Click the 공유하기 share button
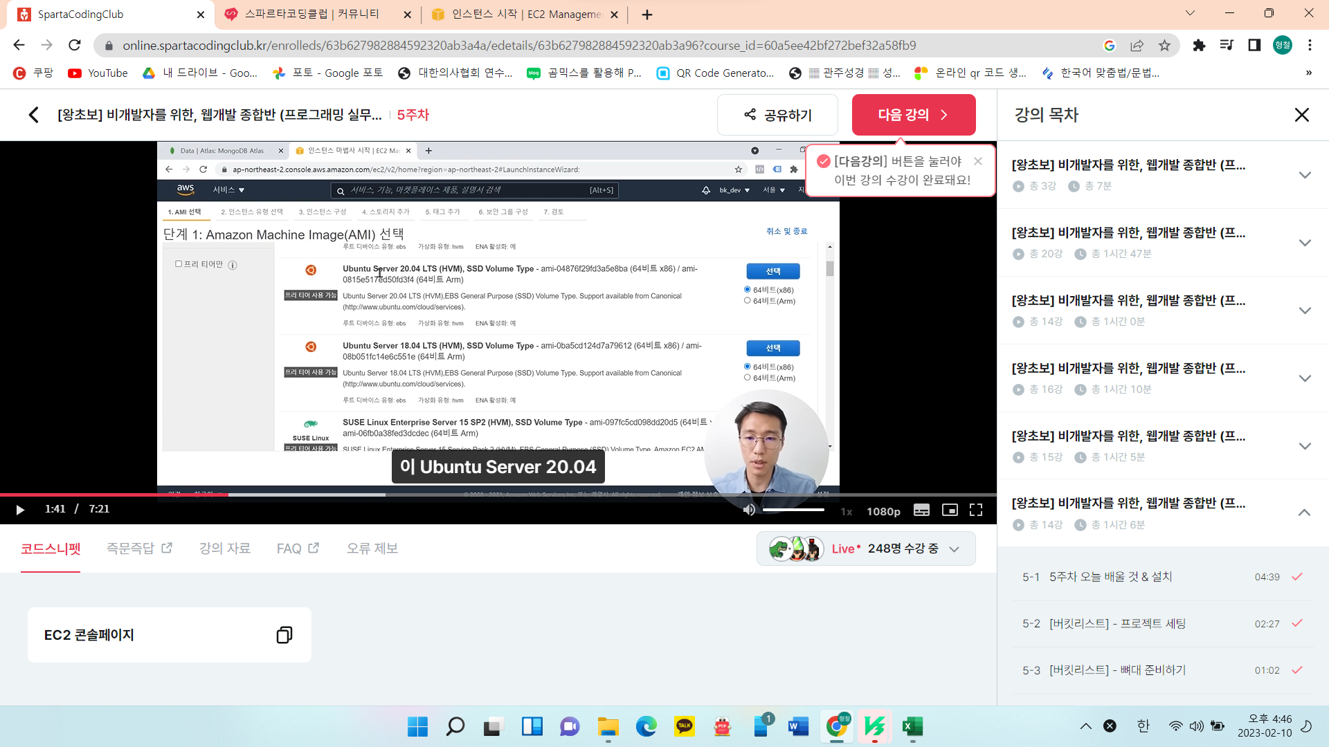This screenshot has width=1329, height=747. tap(777, 115)
